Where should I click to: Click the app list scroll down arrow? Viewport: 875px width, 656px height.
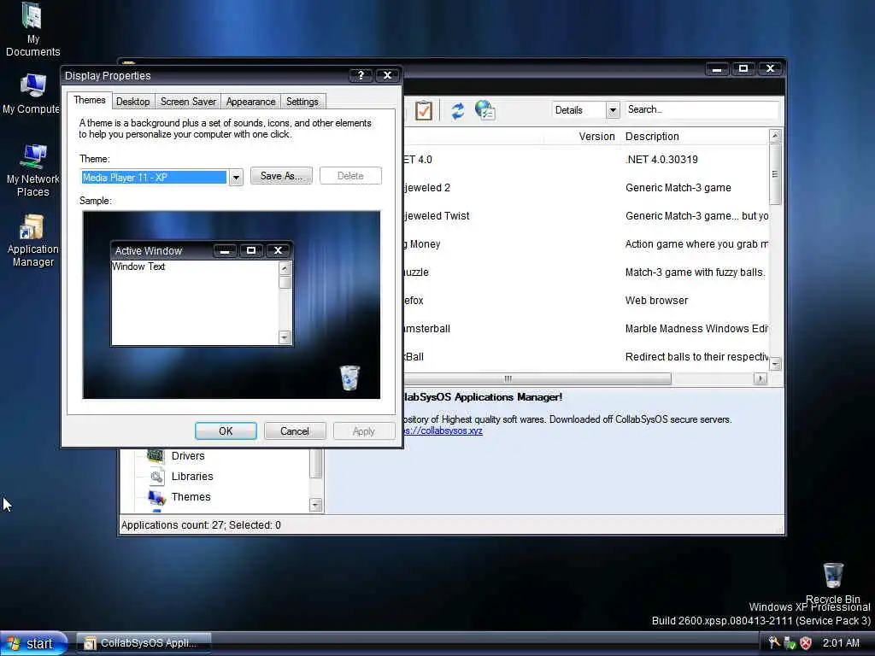pyautogui.click(x=775, y=364)
